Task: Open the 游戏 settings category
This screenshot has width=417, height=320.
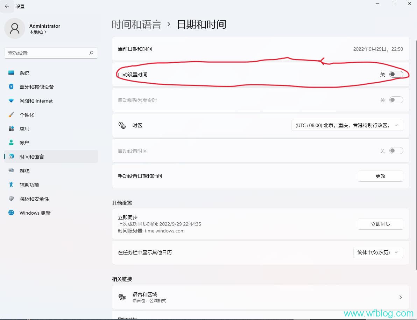Action: pyautogui.click(x=51, y=171)
